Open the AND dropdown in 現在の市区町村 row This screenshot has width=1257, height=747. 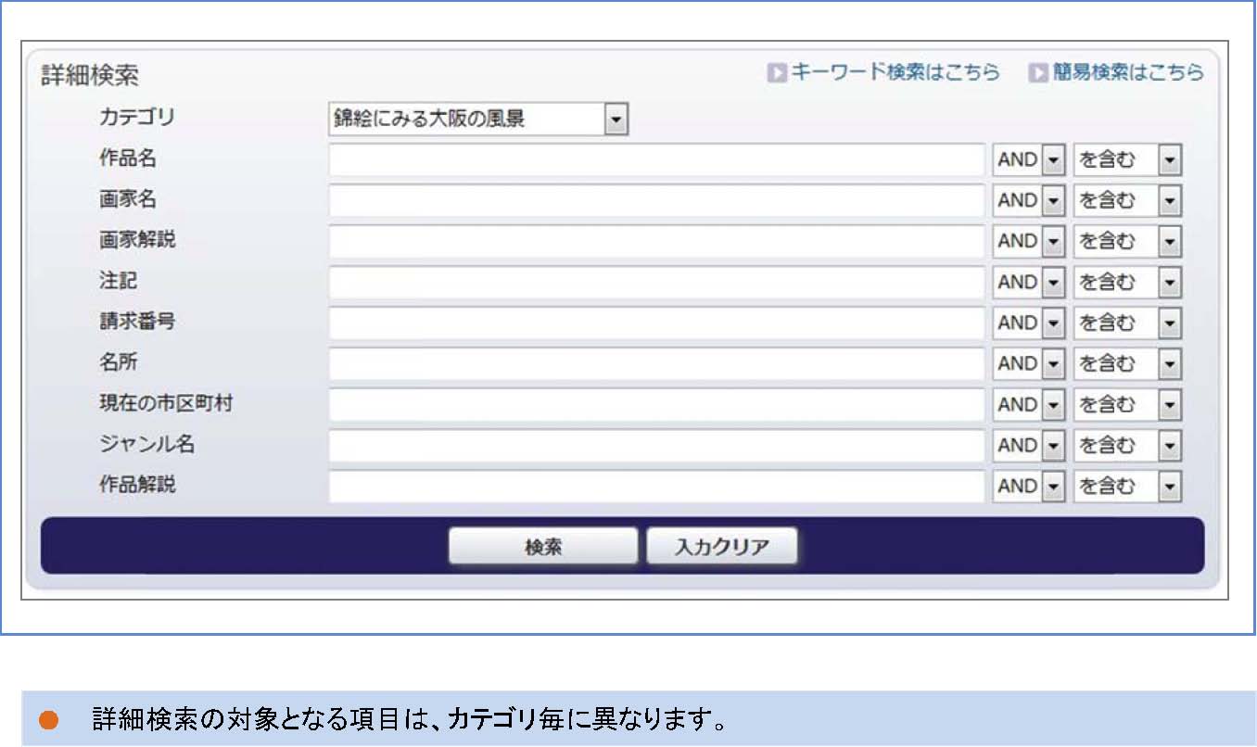[1029, 404]
